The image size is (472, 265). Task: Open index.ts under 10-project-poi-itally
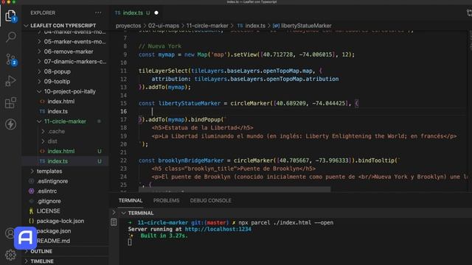click(58, 111)
